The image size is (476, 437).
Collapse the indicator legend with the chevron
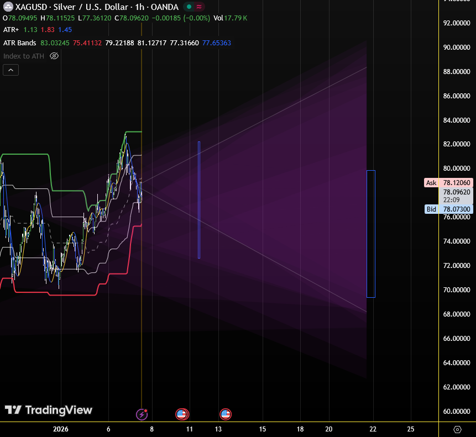pos(11,70)
